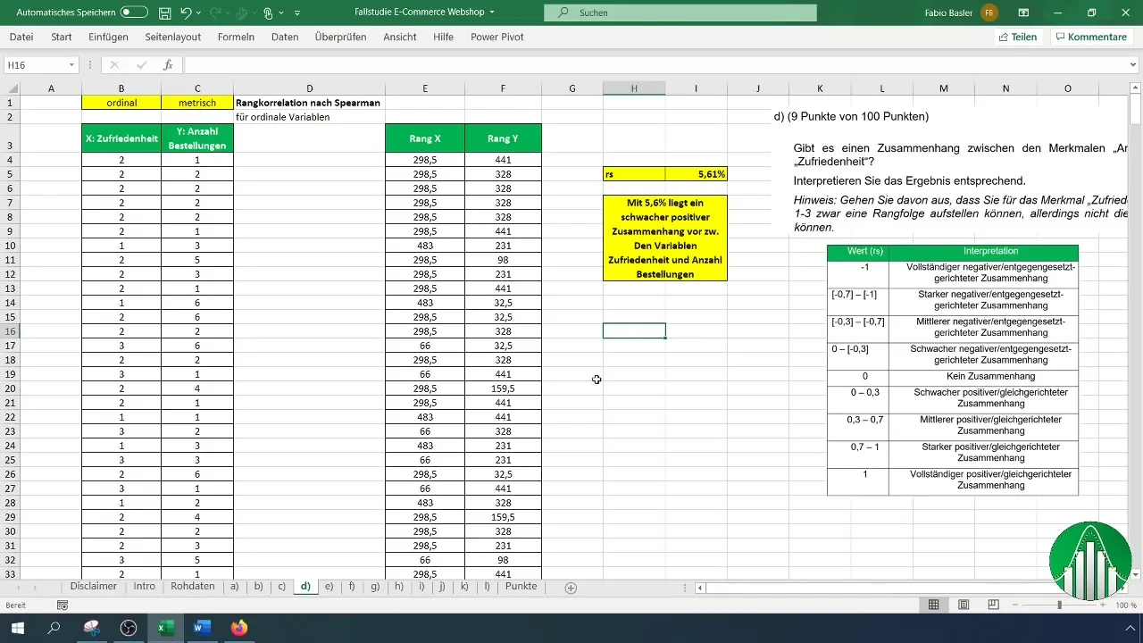Image resolution: width=1143 pixels, height=643 pixels.
Task: Switch to sheet tab a)
Action: pos(235,587)
